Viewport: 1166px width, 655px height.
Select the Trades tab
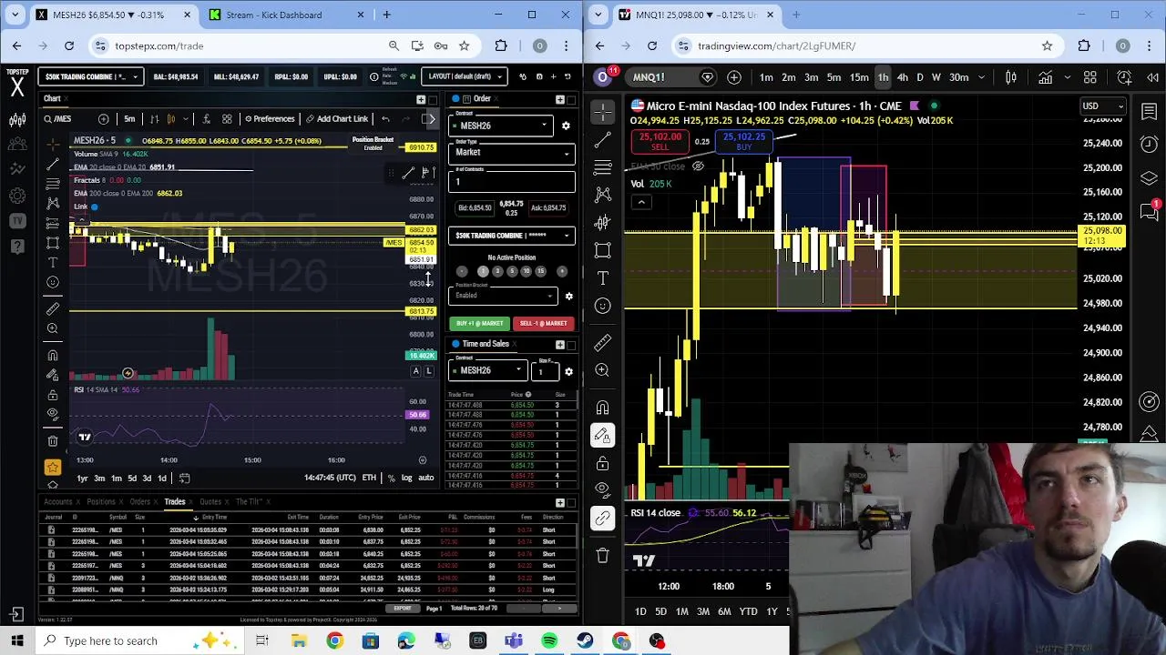[x=174, y=502]
